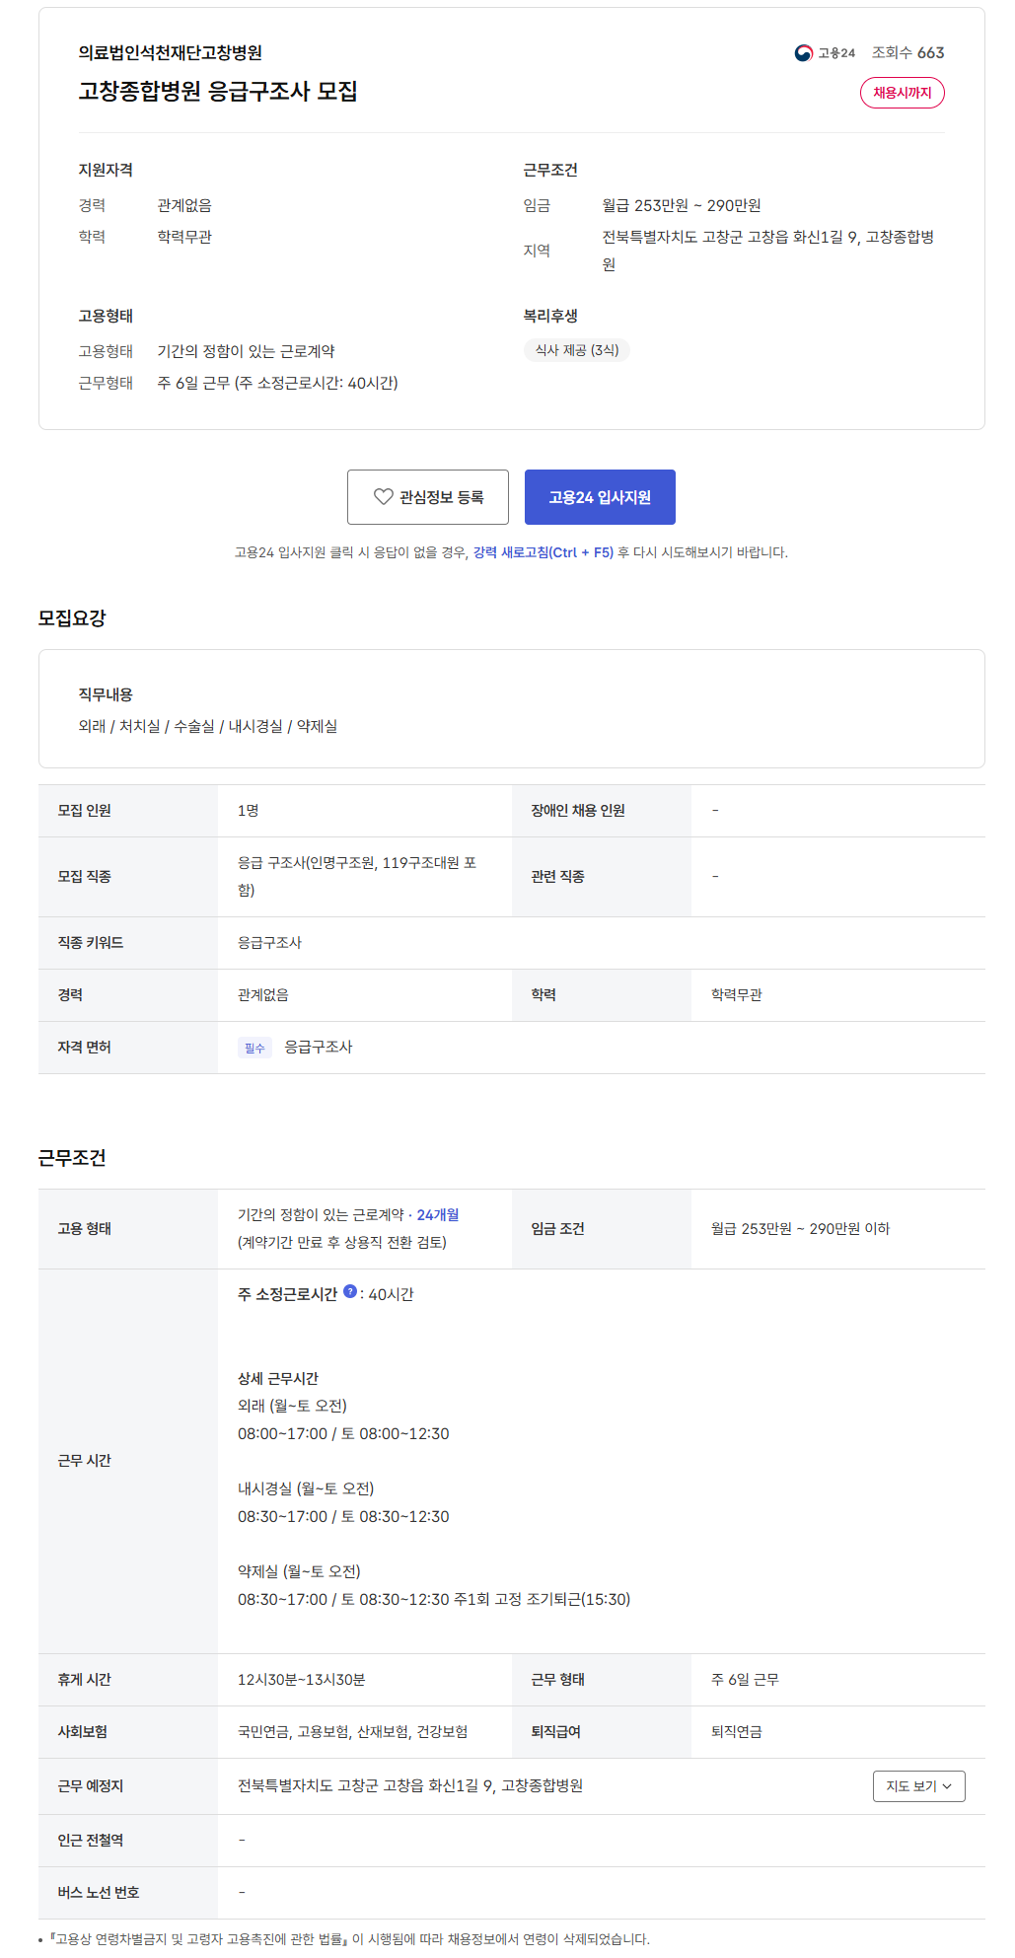Viewport: 1015px width, 1958px height.
Task: Click the 필수 badge beside 응급구조사
Action: pos(254,1048)
